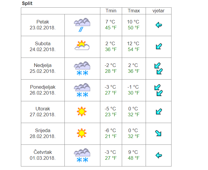Screen dimensions: 208x170
Task: Click the Split city title
Action: click(x=27, y=3)
